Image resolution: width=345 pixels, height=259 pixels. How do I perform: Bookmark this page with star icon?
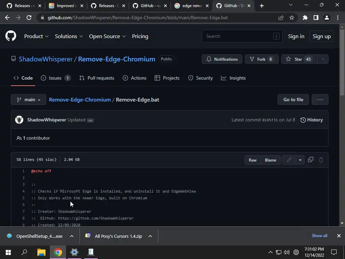pos(292,18)
